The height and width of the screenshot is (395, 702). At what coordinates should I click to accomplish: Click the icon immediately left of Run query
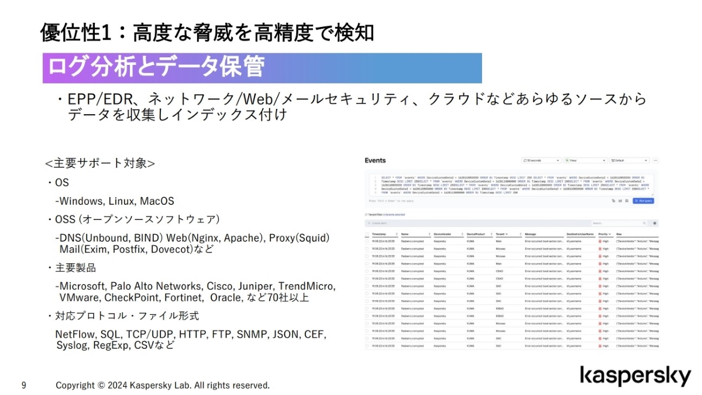pyautogui.click(x=627, y=201)
